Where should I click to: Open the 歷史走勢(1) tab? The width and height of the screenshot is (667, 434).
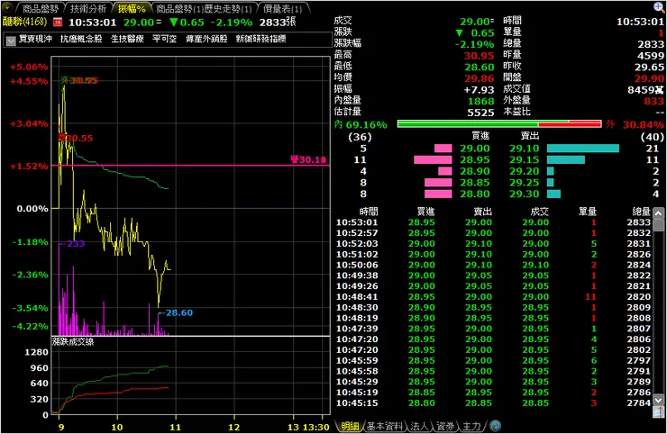227,8
